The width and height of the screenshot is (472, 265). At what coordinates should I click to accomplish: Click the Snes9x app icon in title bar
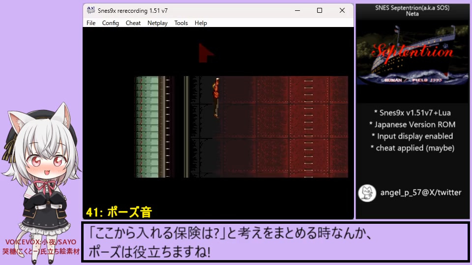tap(91, 10)
